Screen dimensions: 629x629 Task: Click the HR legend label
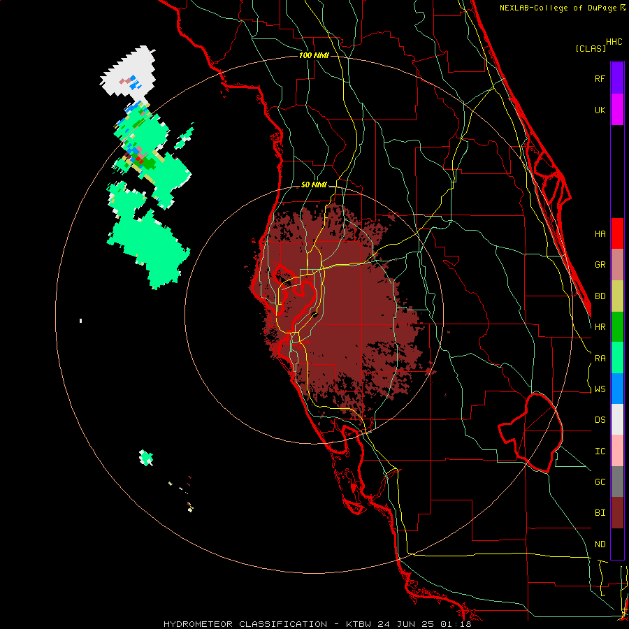600,327
